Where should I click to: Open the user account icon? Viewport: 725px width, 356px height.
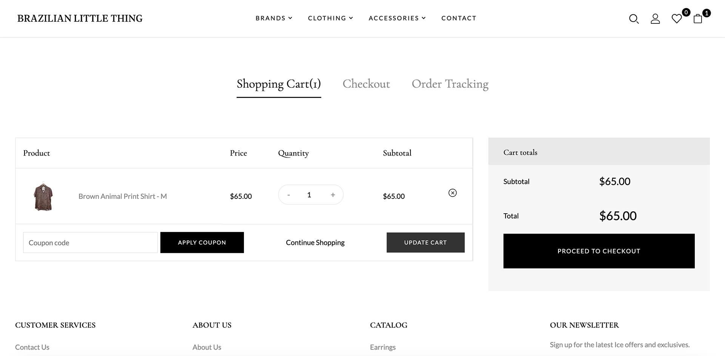655,19
